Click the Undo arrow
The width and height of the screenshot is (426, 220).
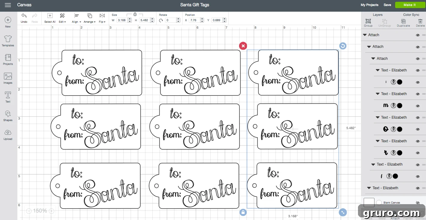(24, 16)
